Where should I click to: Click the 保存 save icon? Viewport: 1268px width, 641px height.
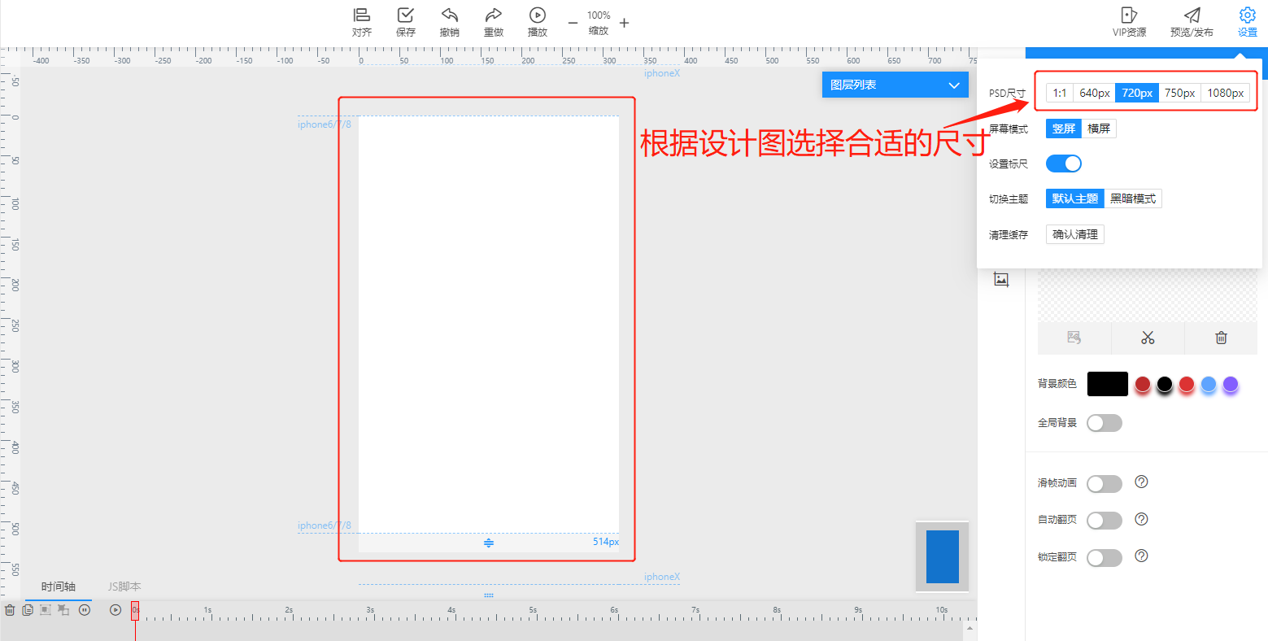(x=406, y=22)
